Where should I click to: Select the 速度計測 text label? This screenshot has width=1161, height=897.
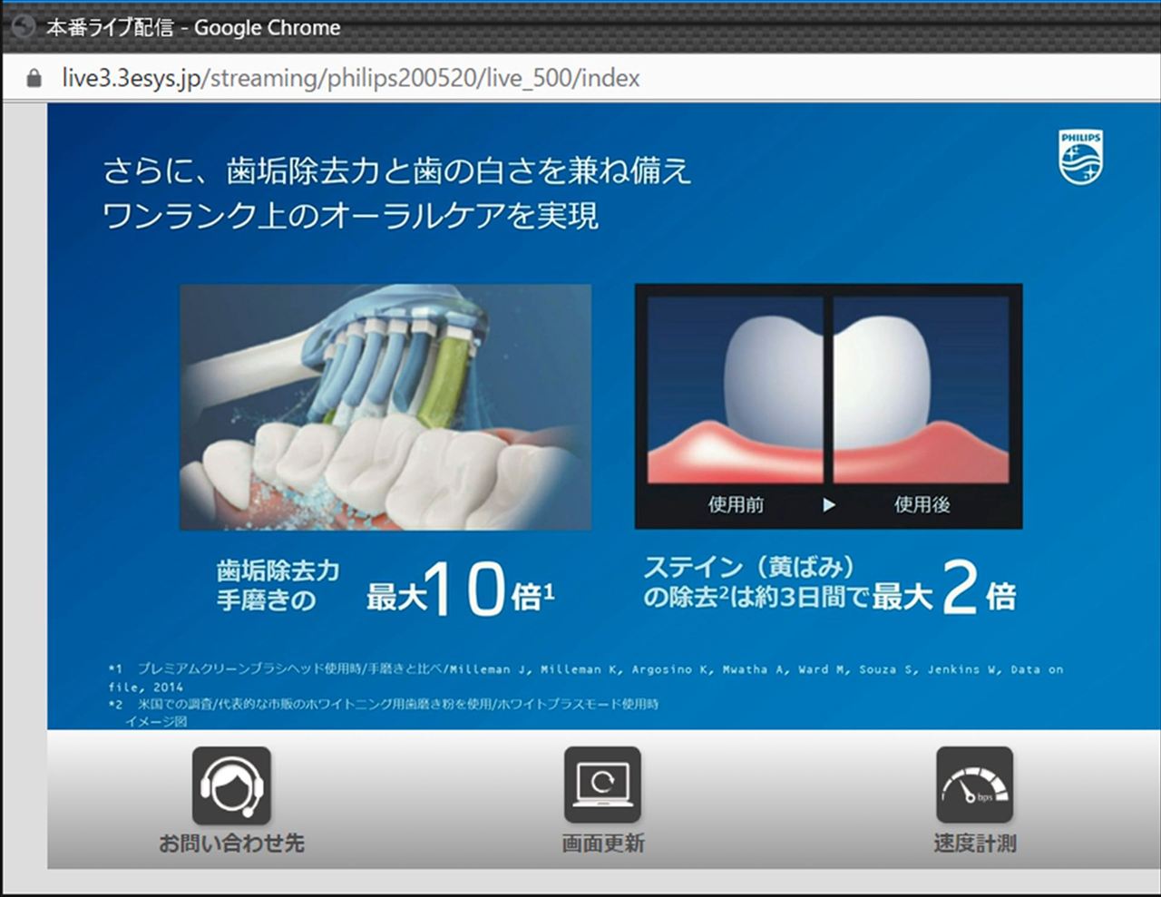tap(974, 843)
